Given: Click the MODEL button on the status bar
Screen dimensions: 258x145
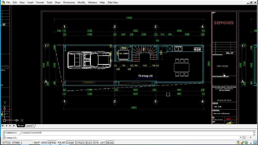Looking at the screenshot, I should pyautogui.click(x=110, y=142).
